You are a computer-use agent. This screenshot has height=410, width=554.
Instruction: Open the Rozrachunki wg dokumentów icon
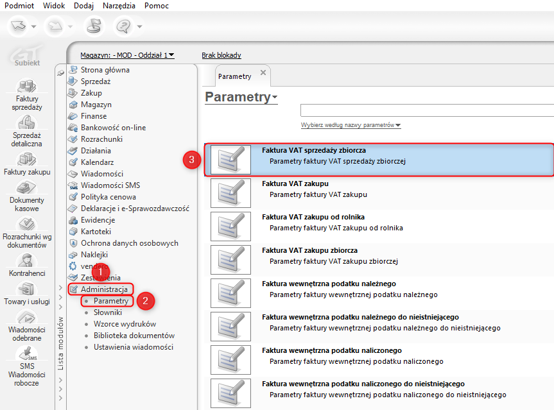(x=27, y=225)
